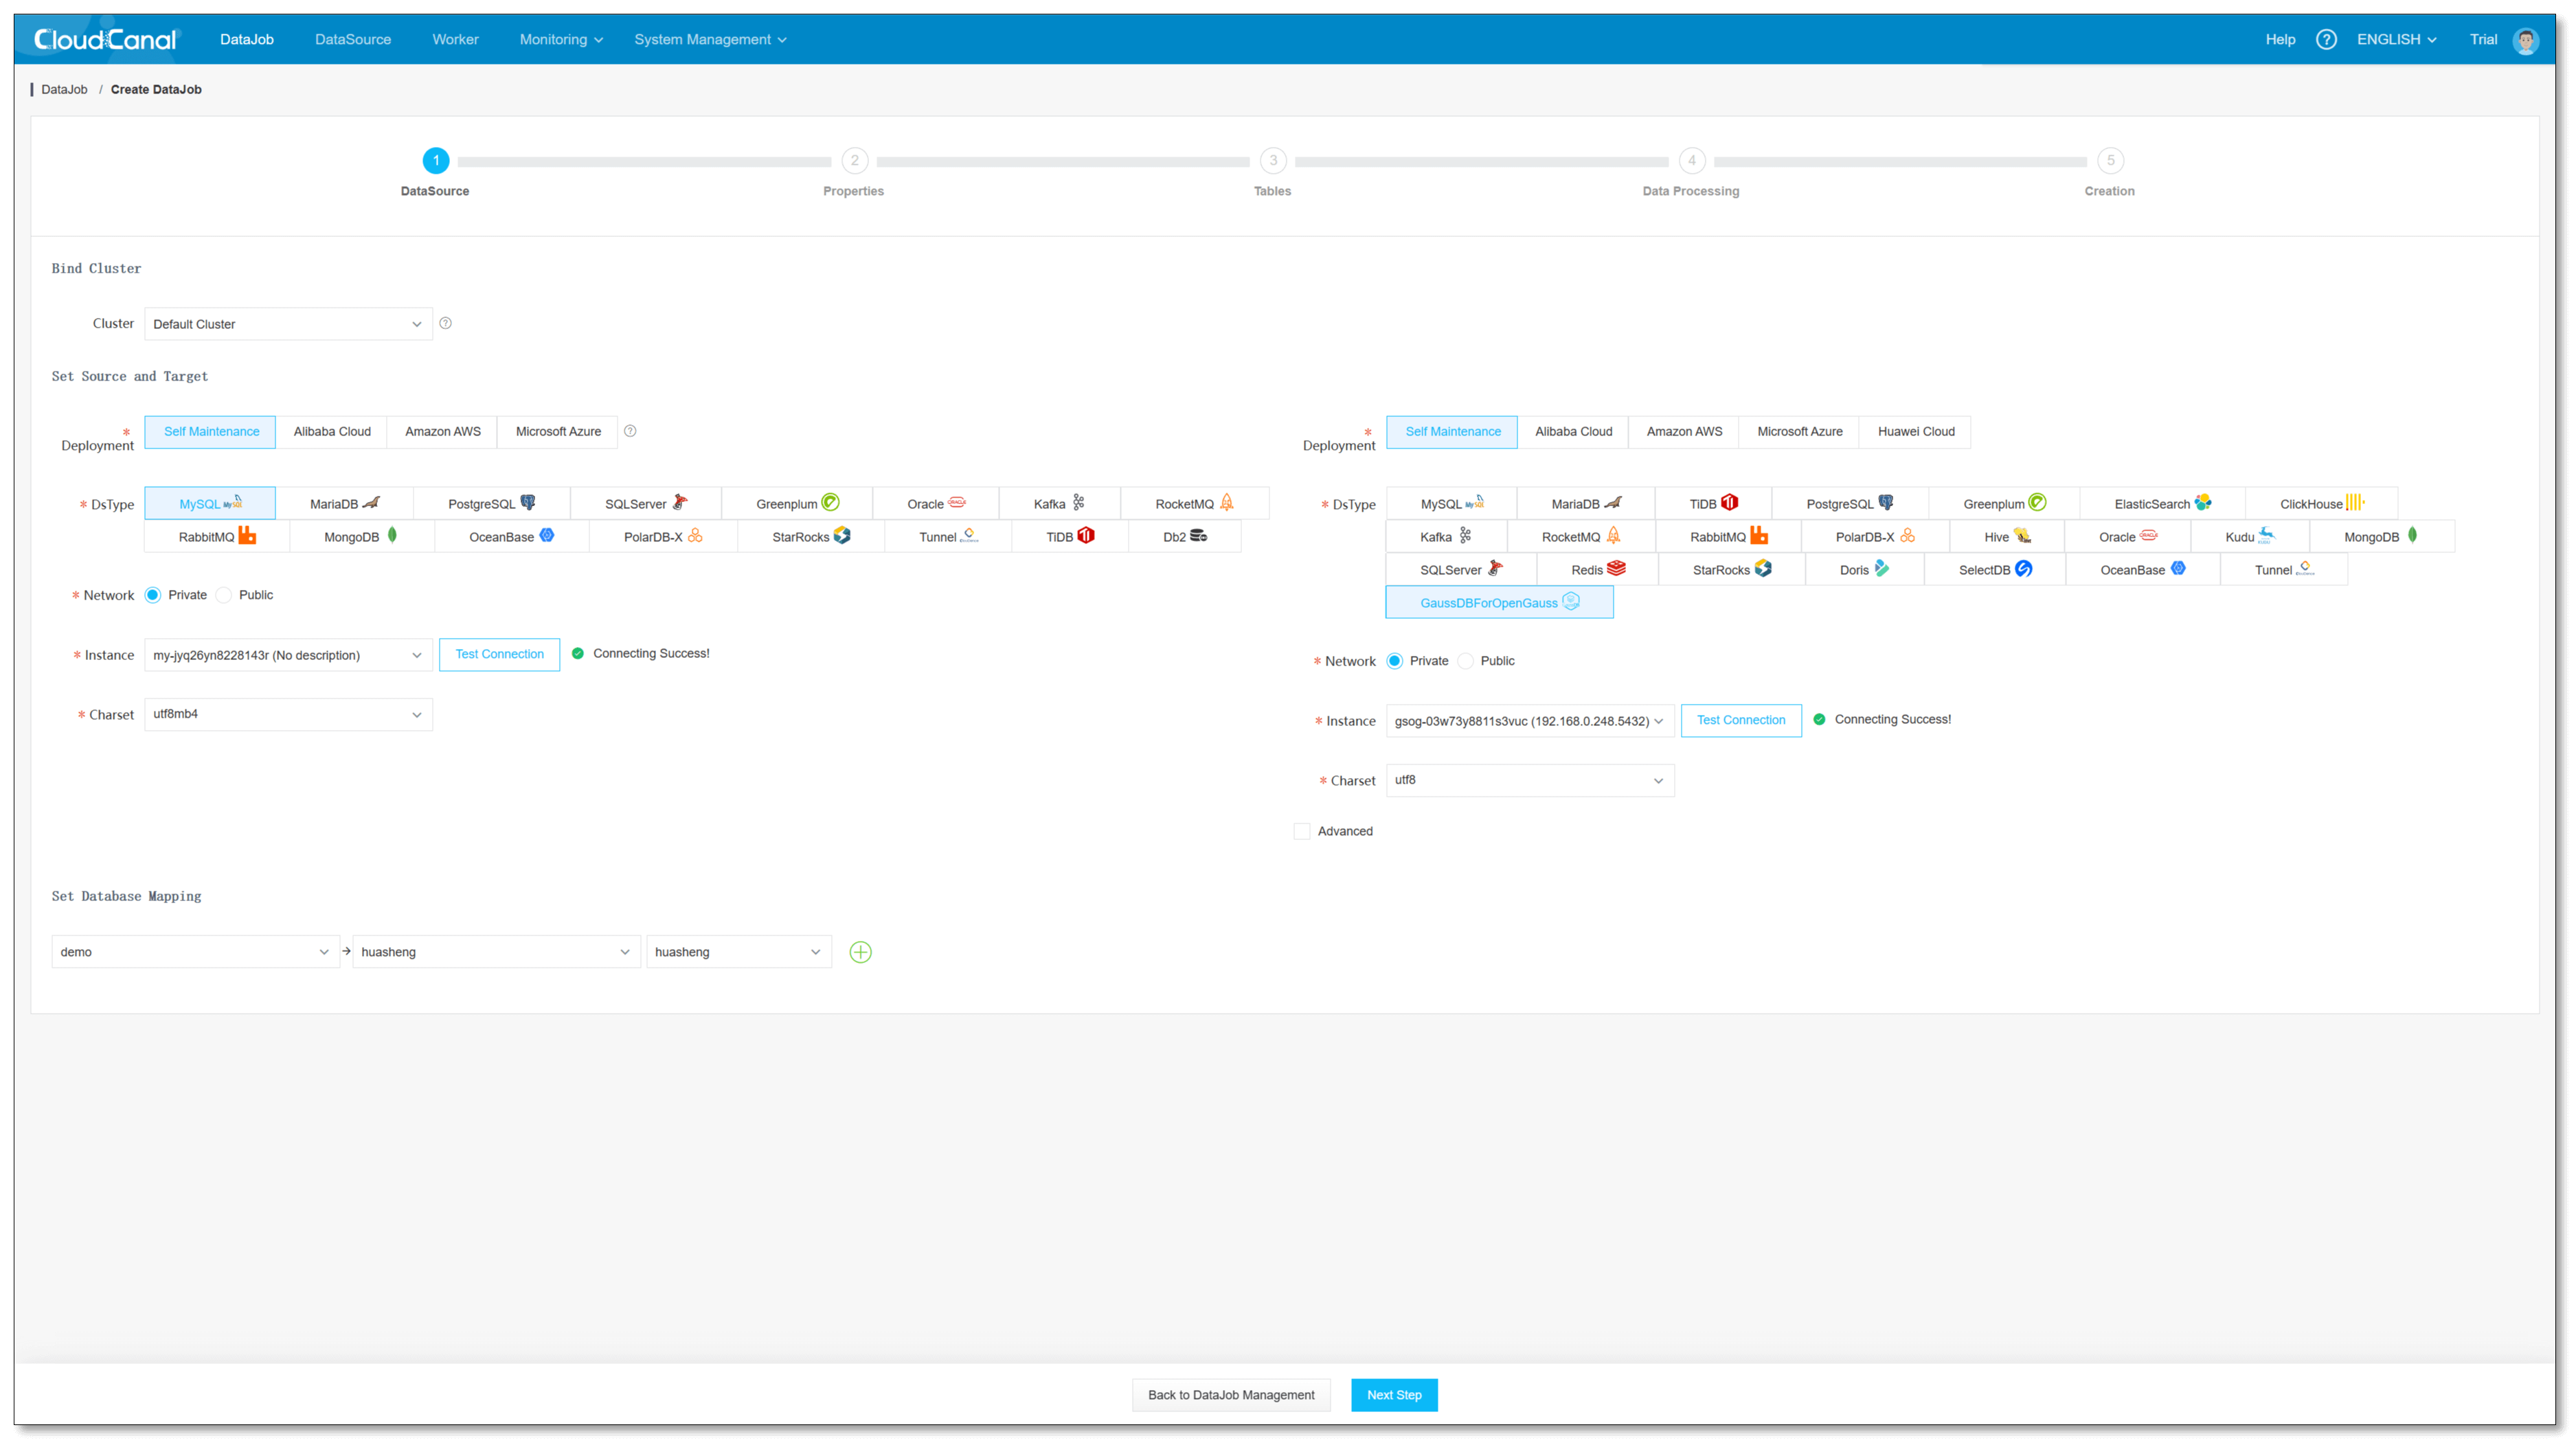This screenshot has width=2576, height=1445.
Task: Expand target Instance dropdown gsog-03w73y8811s3vuc
Action: pyautogui.click(x=1530, y=721)
